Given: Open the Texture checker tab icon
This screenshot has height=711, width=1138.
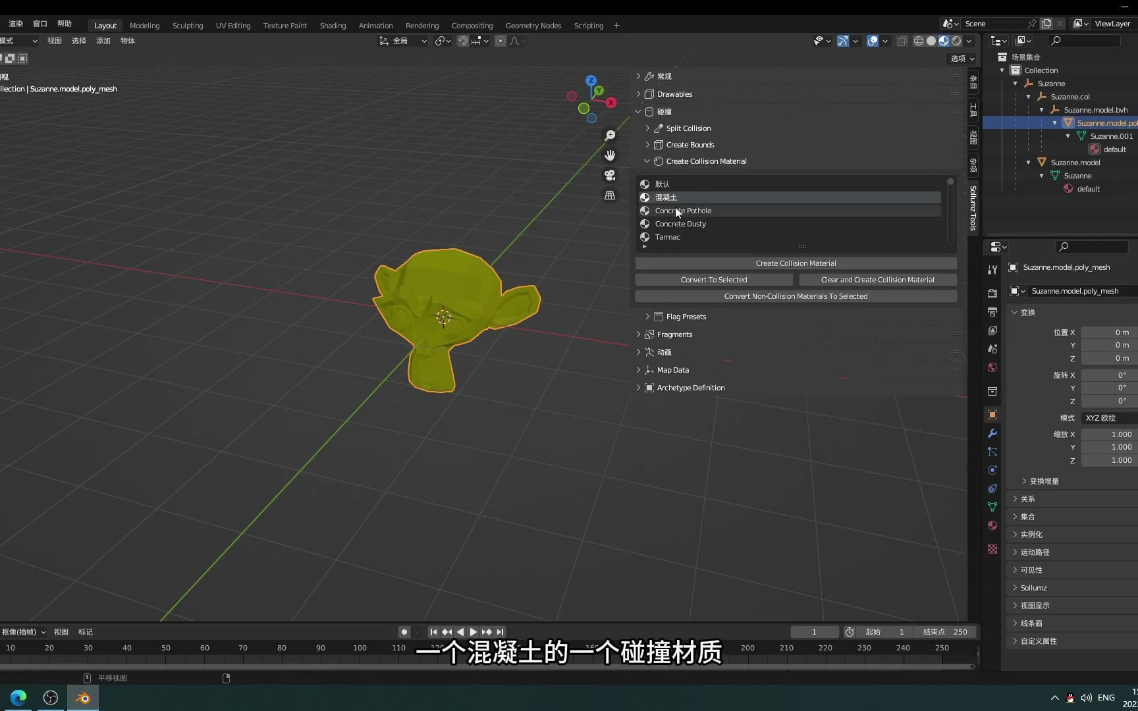Looking at the screenshot, I should [x=992, y=550].
